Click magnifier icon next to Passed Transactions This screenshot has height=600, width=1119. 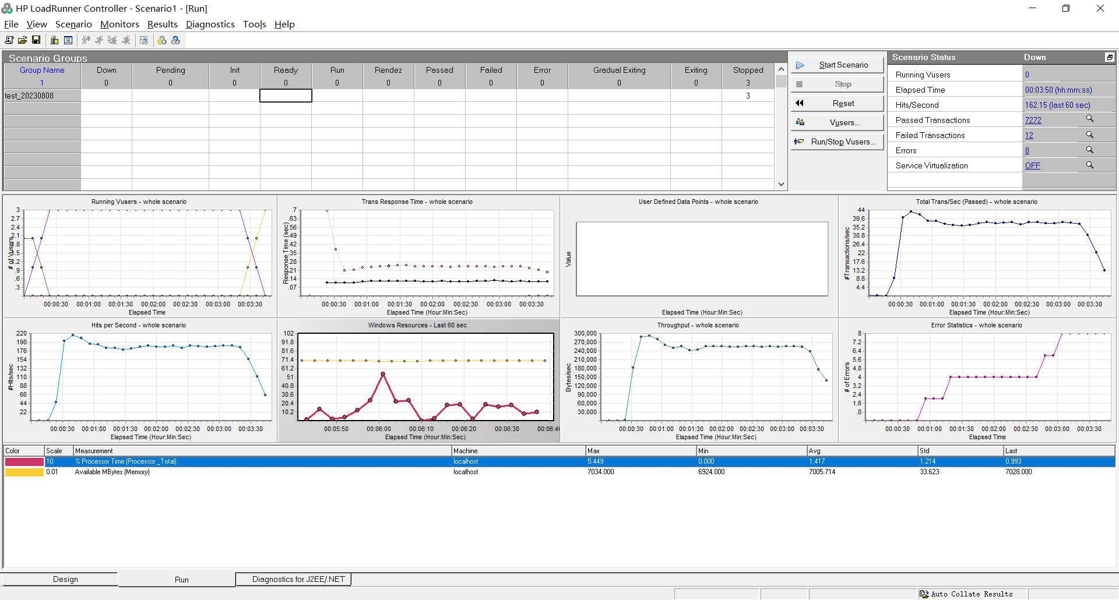[x=1089, y=119]
